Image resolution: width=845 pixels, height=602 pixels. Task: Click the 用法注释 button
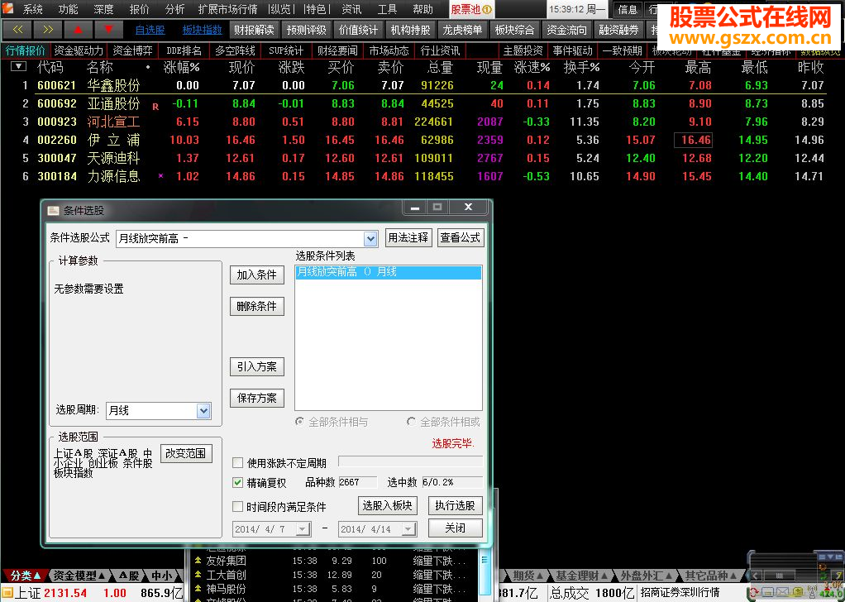(x=408, y=237)
